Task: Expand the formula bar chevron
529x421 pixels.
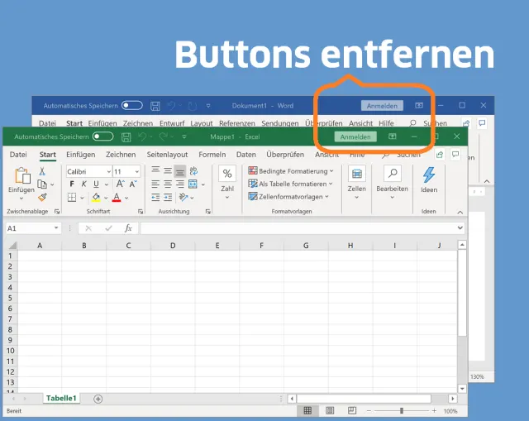Action: (460, 228)
